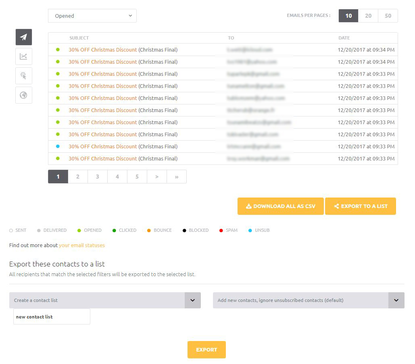415x364 pixels.
Task: Open subject link in blue-dot row
Action: point(103,147)
